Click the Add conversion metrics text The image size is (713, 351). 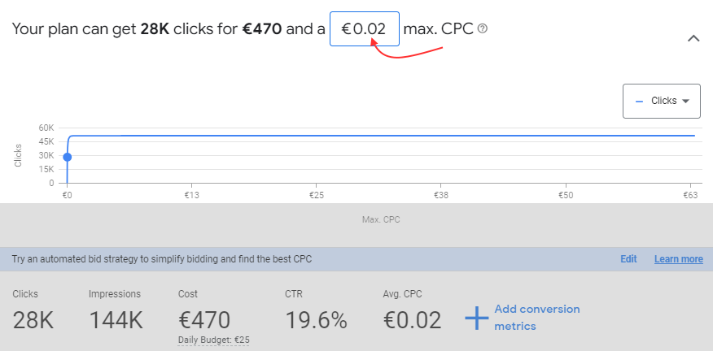537,318
